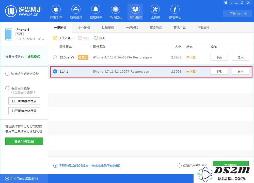Open 刷机越狱 flash and jailbreak section
This screenshot has width=254, height=183.
(x=135, y=12)
